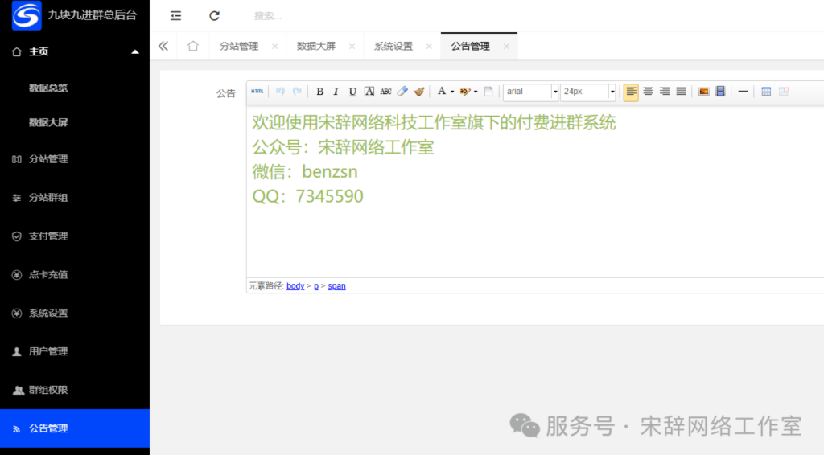Viewport: 824px width, 455px height.
Task: Click the double-chevron left tabs arrow
Action: tap(163, 46)
